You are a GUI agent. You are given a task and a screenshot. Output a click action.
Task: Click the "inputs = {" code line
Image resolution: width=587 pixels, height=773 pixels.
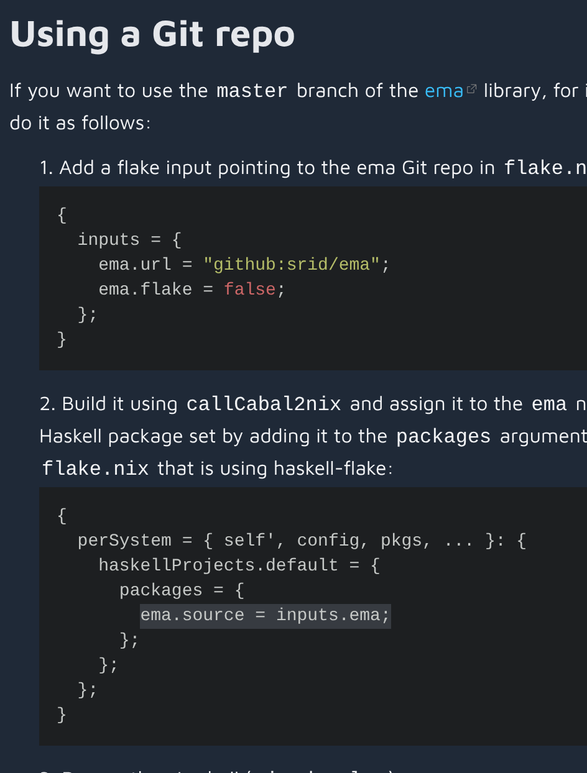tap(129, 240)
